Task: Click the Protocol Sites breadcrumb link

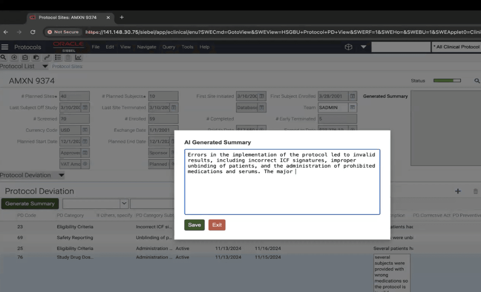Action: tap(67, 66)
